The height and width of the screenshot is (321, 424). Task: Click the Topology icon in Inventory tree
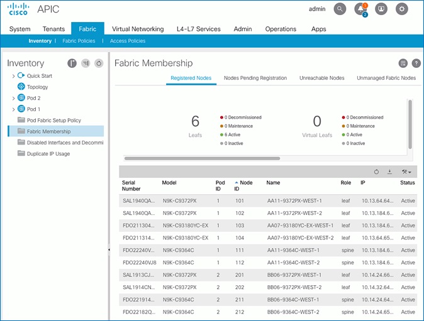(x=21, y=87)
